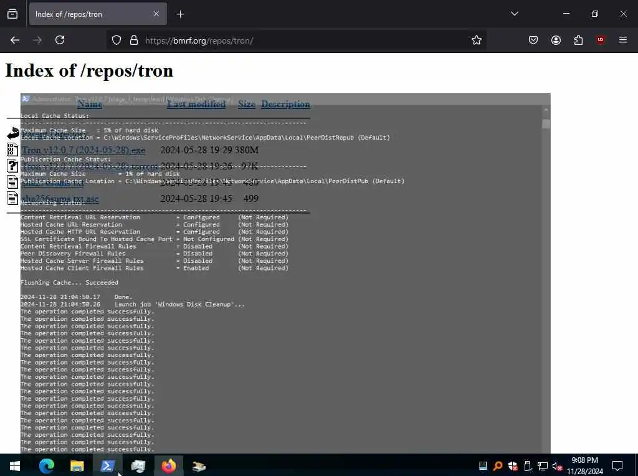Go back one page in Firefox
Image resolution: width=638 pixels, height=476 pixels.
point(15,40)
